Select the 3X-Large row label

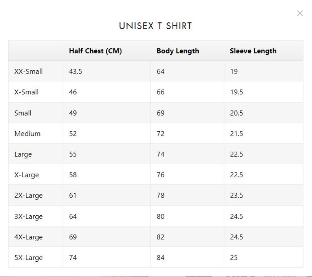pos(28,216)
